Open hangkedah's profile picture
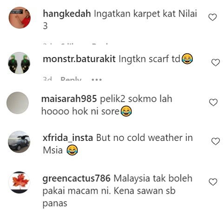This screenshot has width=224, height=210. 20,18
